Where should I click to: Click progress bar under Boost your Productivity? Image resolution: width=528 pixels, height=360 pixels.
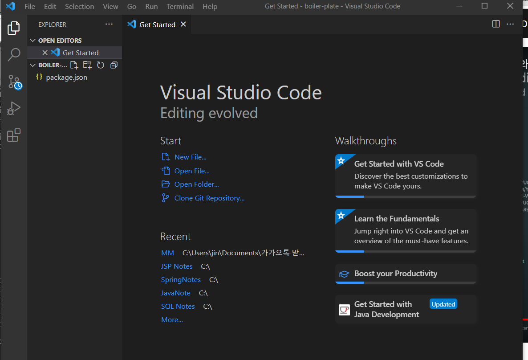[x=406, y=282]
